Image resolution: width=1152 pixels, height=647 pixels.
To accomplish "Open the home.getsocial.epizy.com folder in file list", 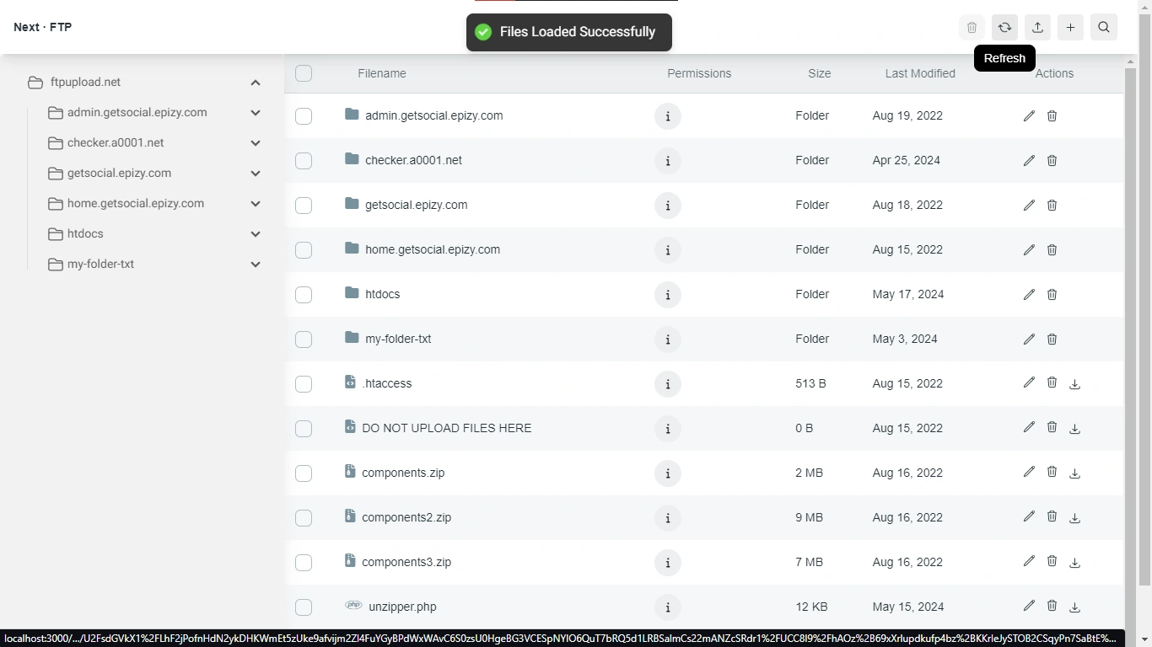I will (432, 249).
